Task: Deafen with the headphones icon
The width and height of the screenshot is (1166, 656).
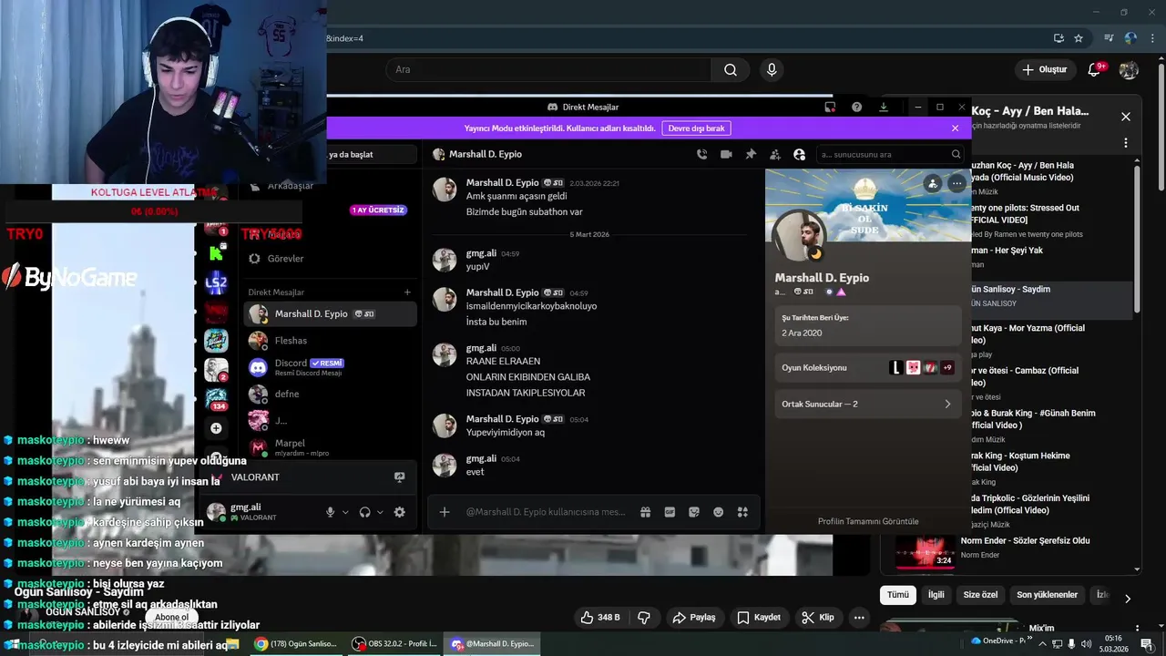Action: [x=364, y=512]
